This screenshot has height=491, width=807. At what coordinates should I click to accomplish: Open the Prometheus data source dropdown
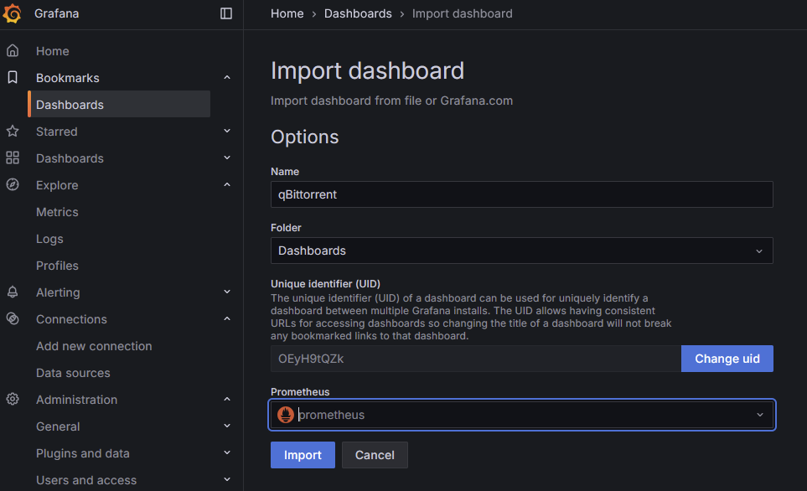(521, 414)
